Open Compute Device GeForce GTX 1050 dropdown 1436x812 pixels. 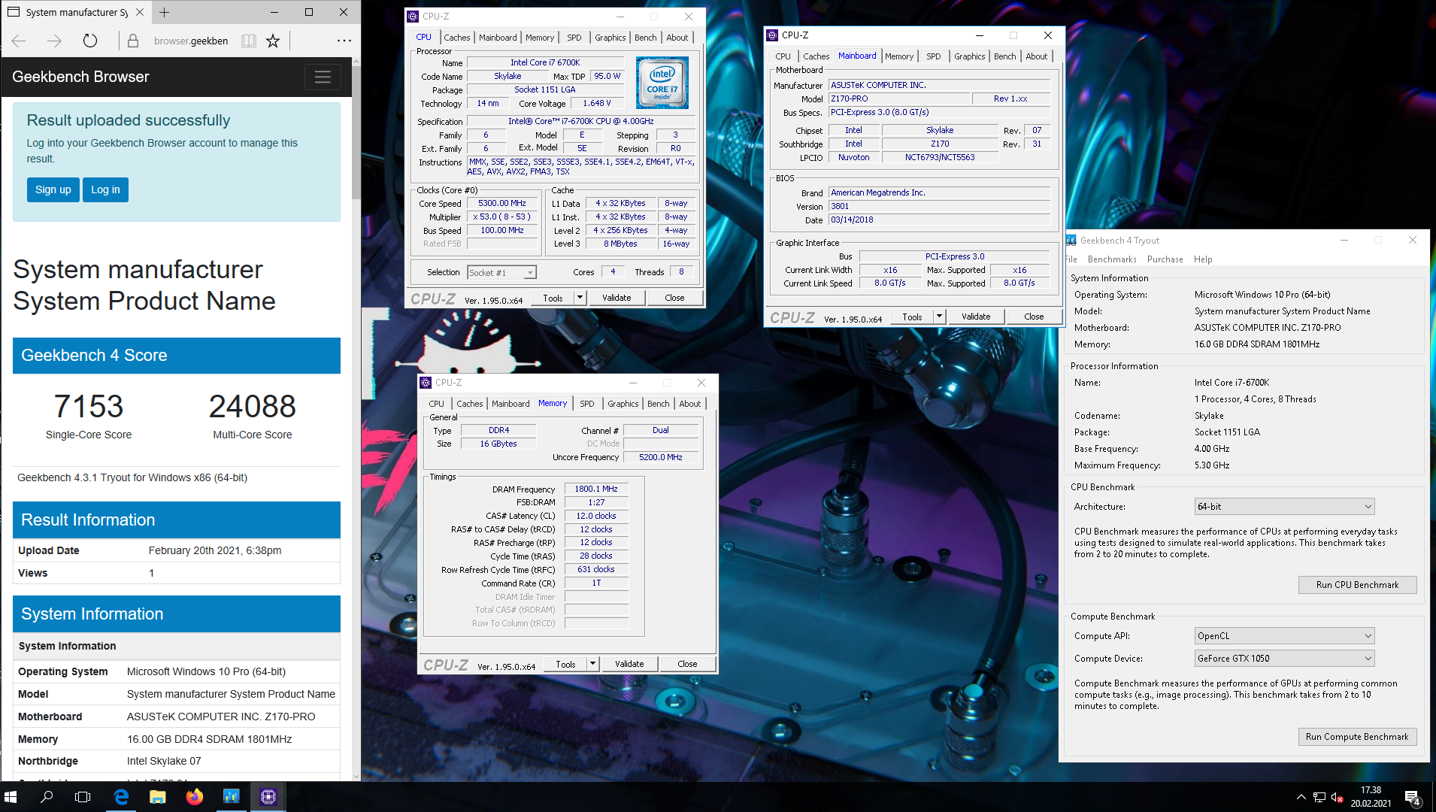(x=1284, y=659)
